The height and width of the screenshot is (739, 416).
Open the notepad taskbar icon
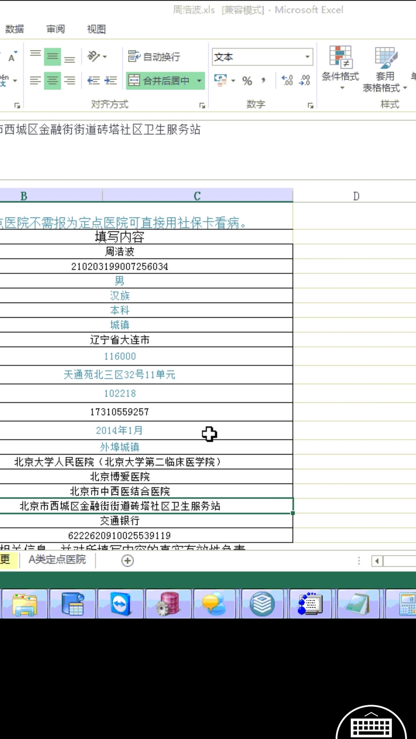[x=359, y=604]
